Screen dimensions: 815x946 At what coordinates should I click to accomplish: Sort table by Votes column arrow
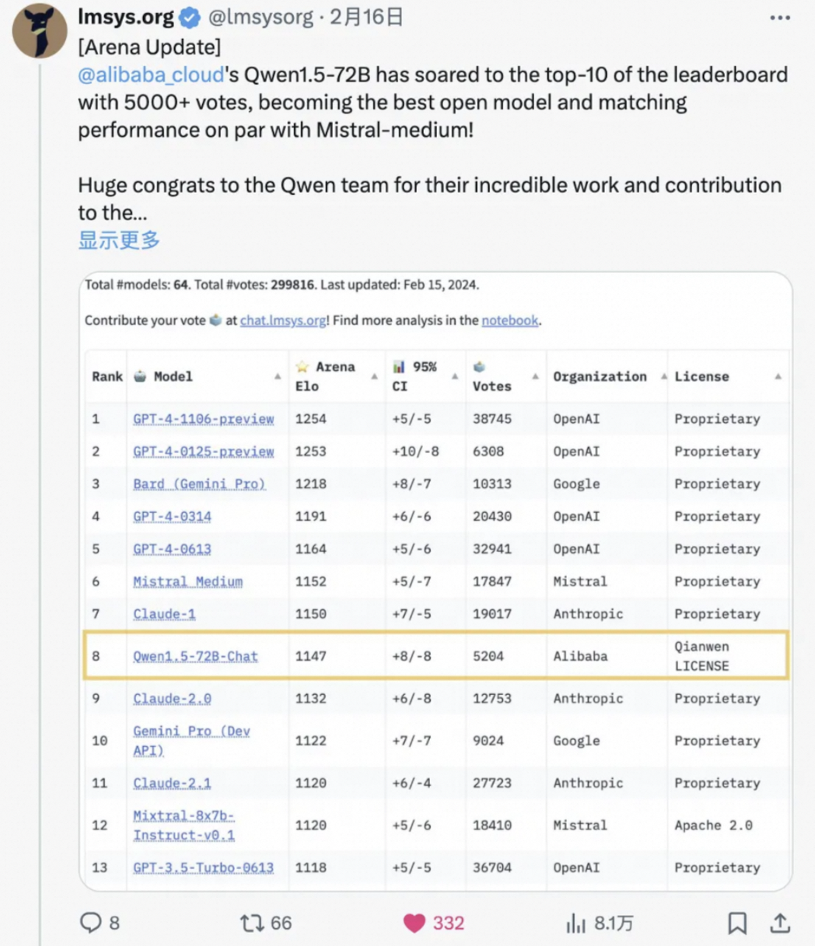click(x=535, y=377)
